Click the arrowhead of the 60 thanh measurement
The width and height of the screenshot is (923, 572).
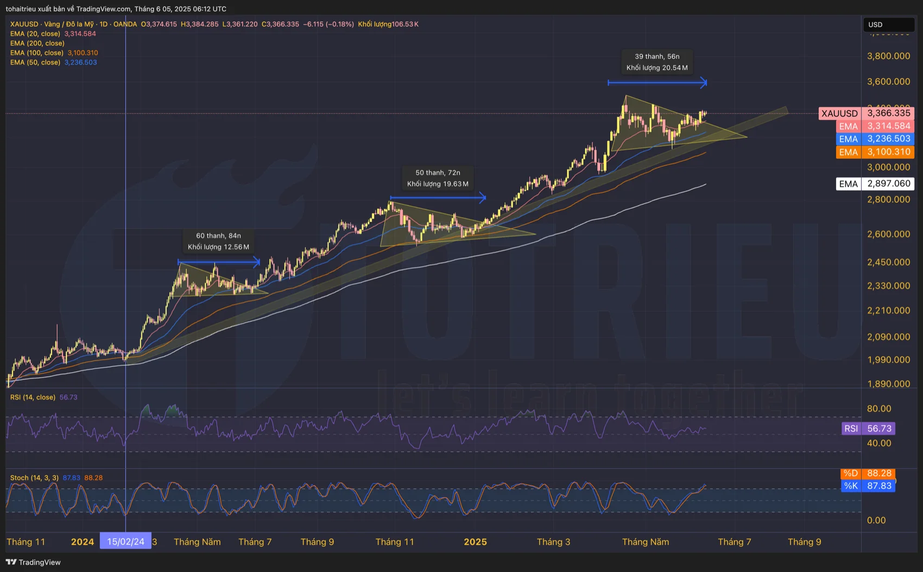pos(257,263)
